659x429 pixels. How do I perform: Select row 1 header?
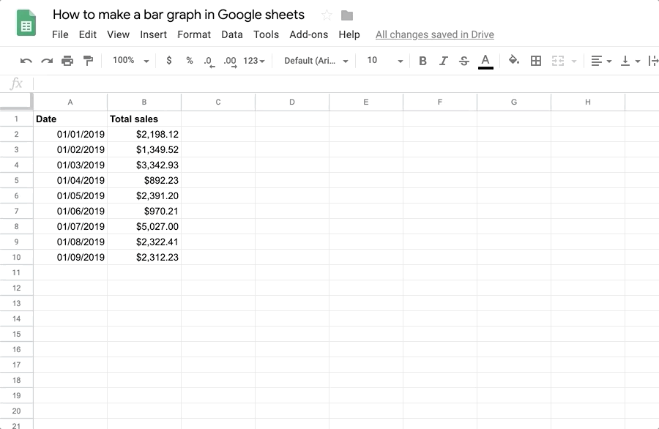[16, 119]
